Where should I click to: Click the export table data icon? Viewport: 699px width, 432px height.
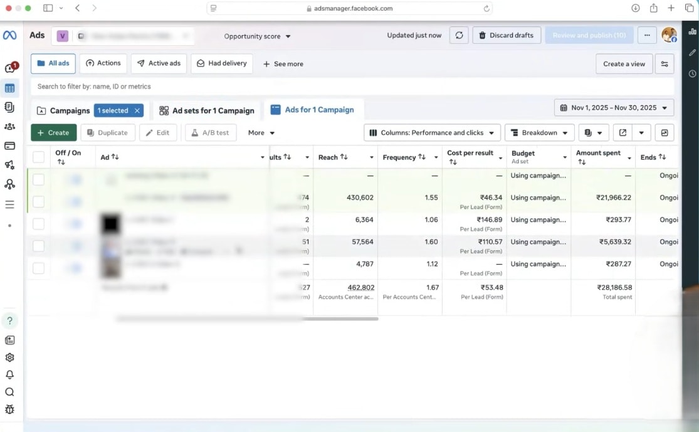pyautogui.click(x=623, y=133)
